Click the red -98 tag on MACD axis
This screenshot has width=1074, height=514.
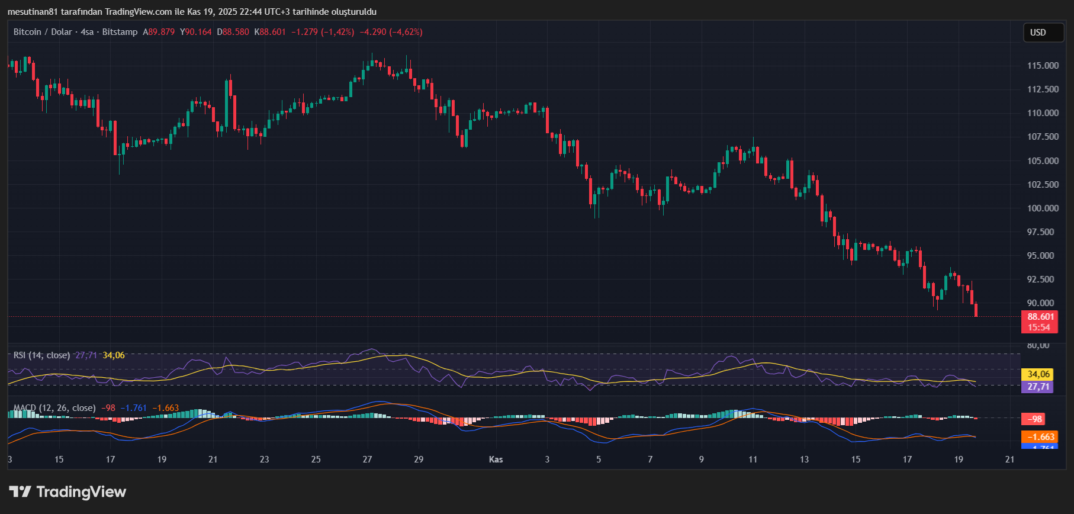(x=1034, y=419)
